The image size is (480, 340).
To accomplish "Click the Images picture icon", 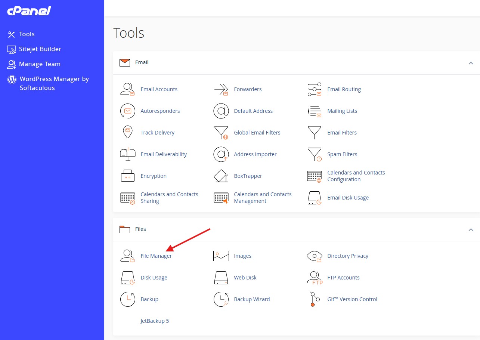I will [x=221, y=256].
